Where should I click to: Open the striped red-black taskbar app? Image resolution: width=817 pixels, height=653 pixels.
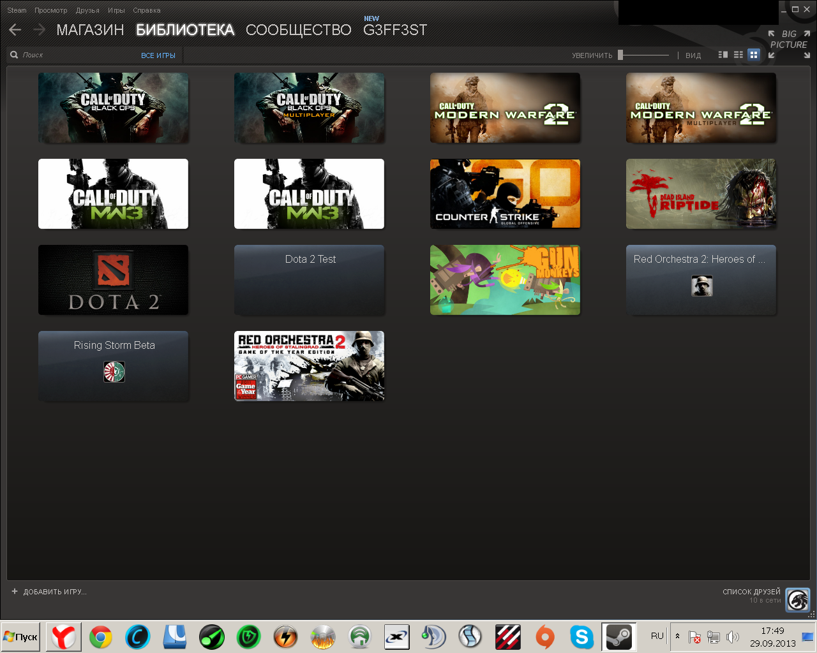[x=507, y=636]
